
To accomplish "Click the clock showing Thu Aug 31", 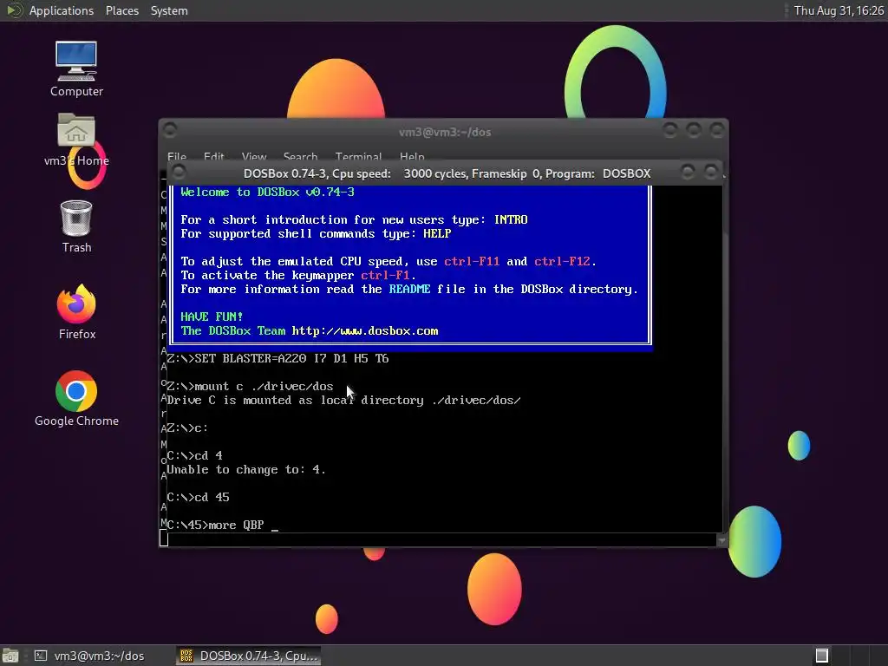I will pyautogui.click(x=839, y=10).
